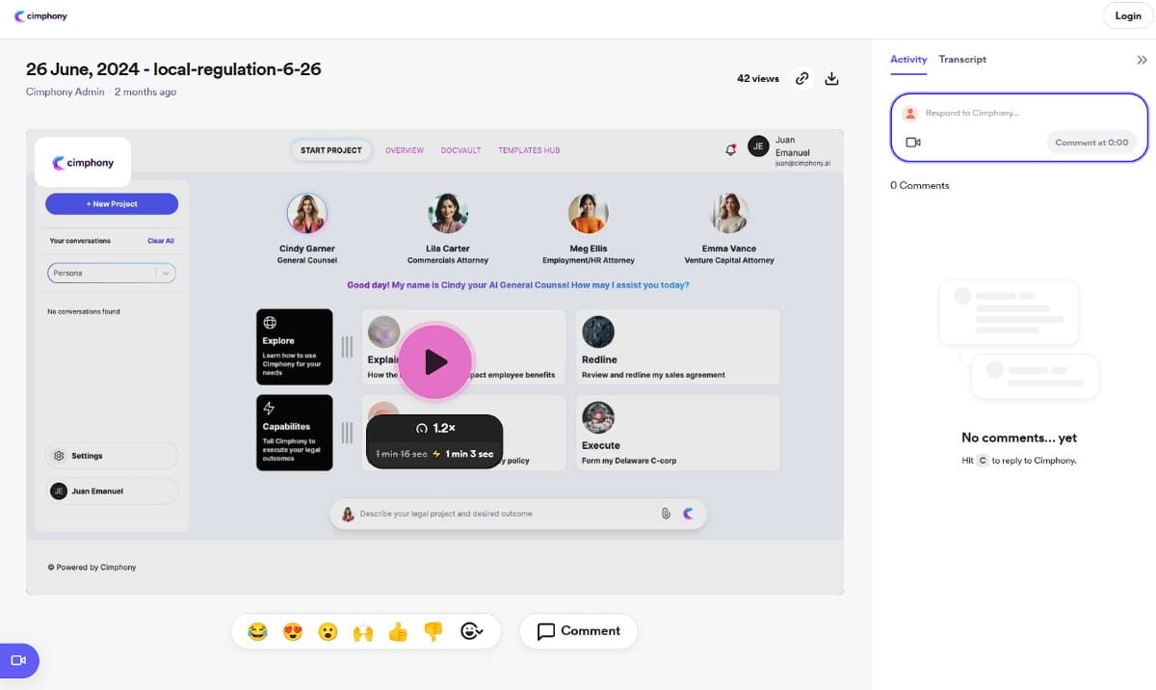Switch to the Transcript tab
The image size is (1156, 690).
click(962, 60)
